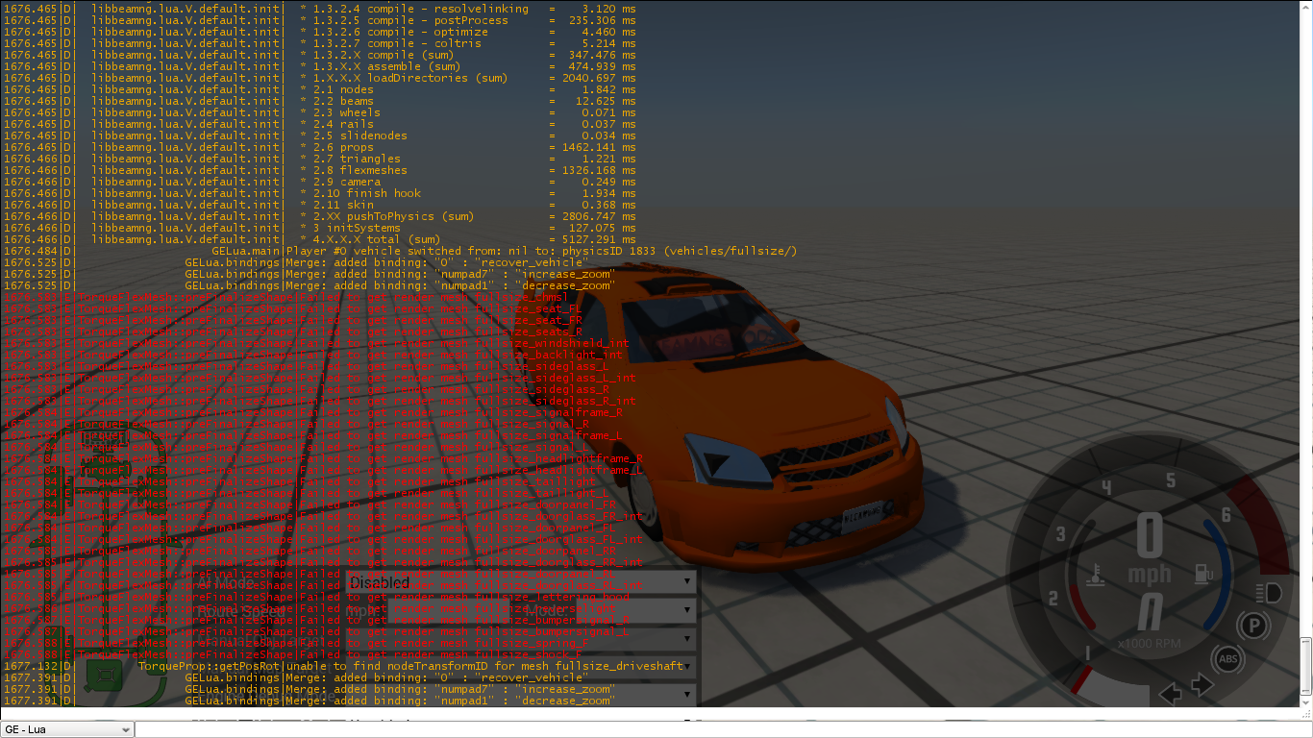The height and width of the screenshot is (738, 1313).
Task: Expand the third dropdown arrow below Route Speed
Action: 687,638
